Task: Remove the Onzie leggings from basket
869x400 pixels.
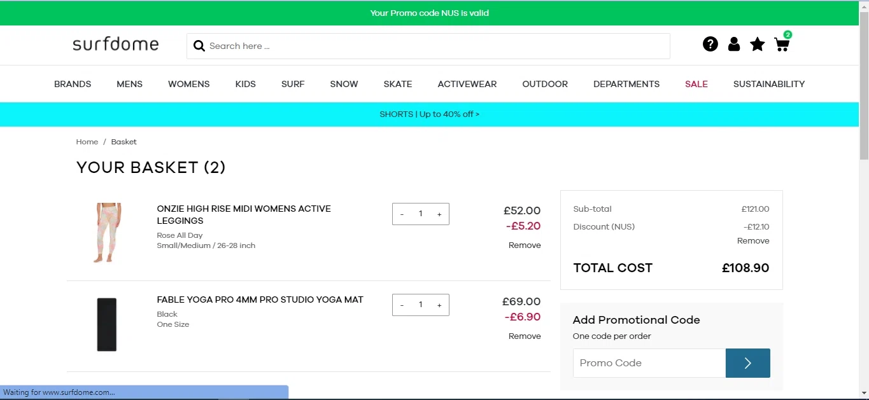Action: click(x=525, y=245)
